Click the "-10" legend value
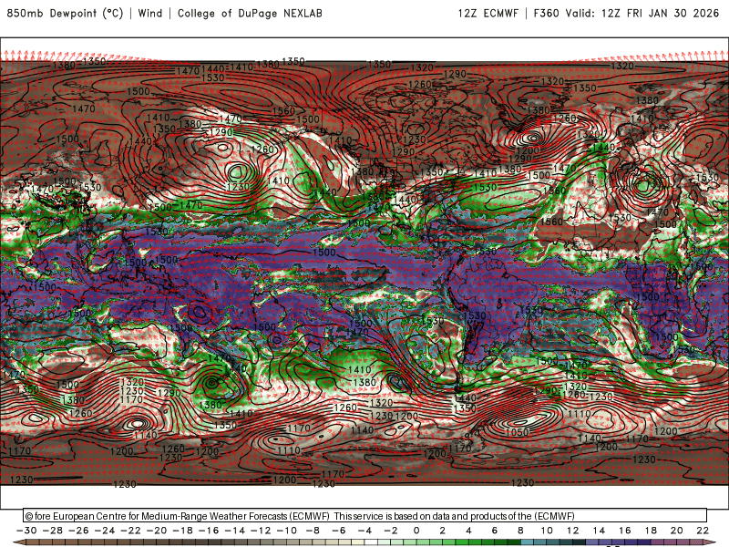This screenshot has width=729, height=547. (x=287, y=531)
